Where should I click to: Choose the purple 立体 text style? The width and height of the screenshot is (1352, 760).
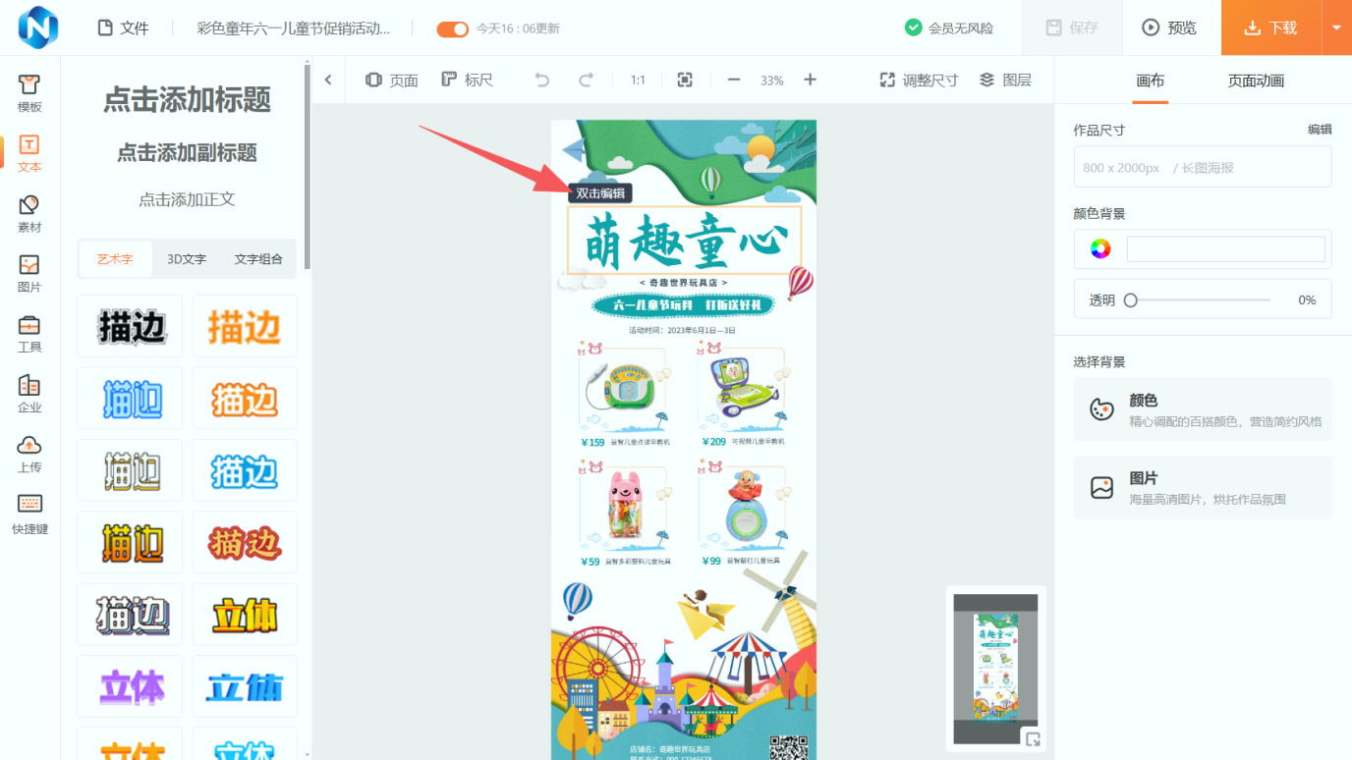point(130,686)
